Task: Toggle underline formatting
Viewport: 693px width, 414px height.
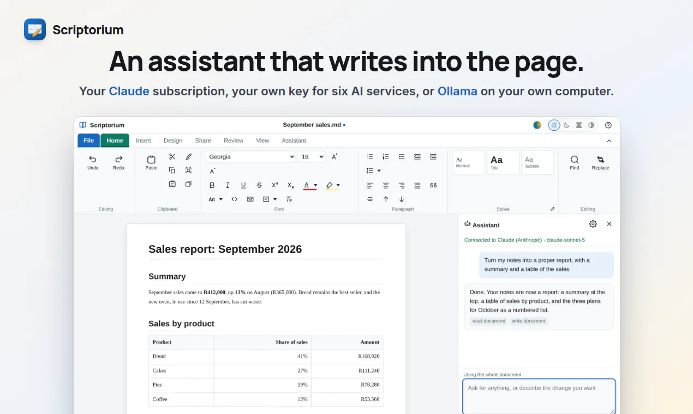Action: click(x=243, y=185)
